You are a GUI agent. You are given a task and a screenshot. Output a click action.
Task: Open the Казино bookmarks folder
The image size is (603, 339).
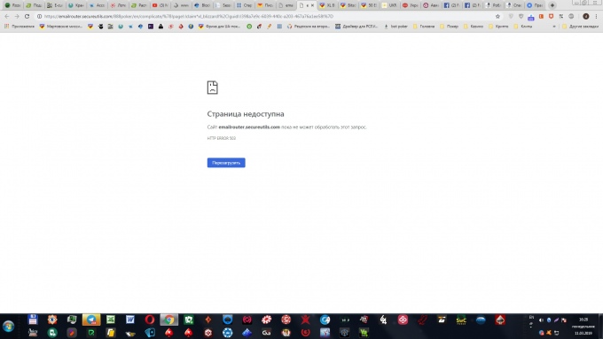click(474, 27)
